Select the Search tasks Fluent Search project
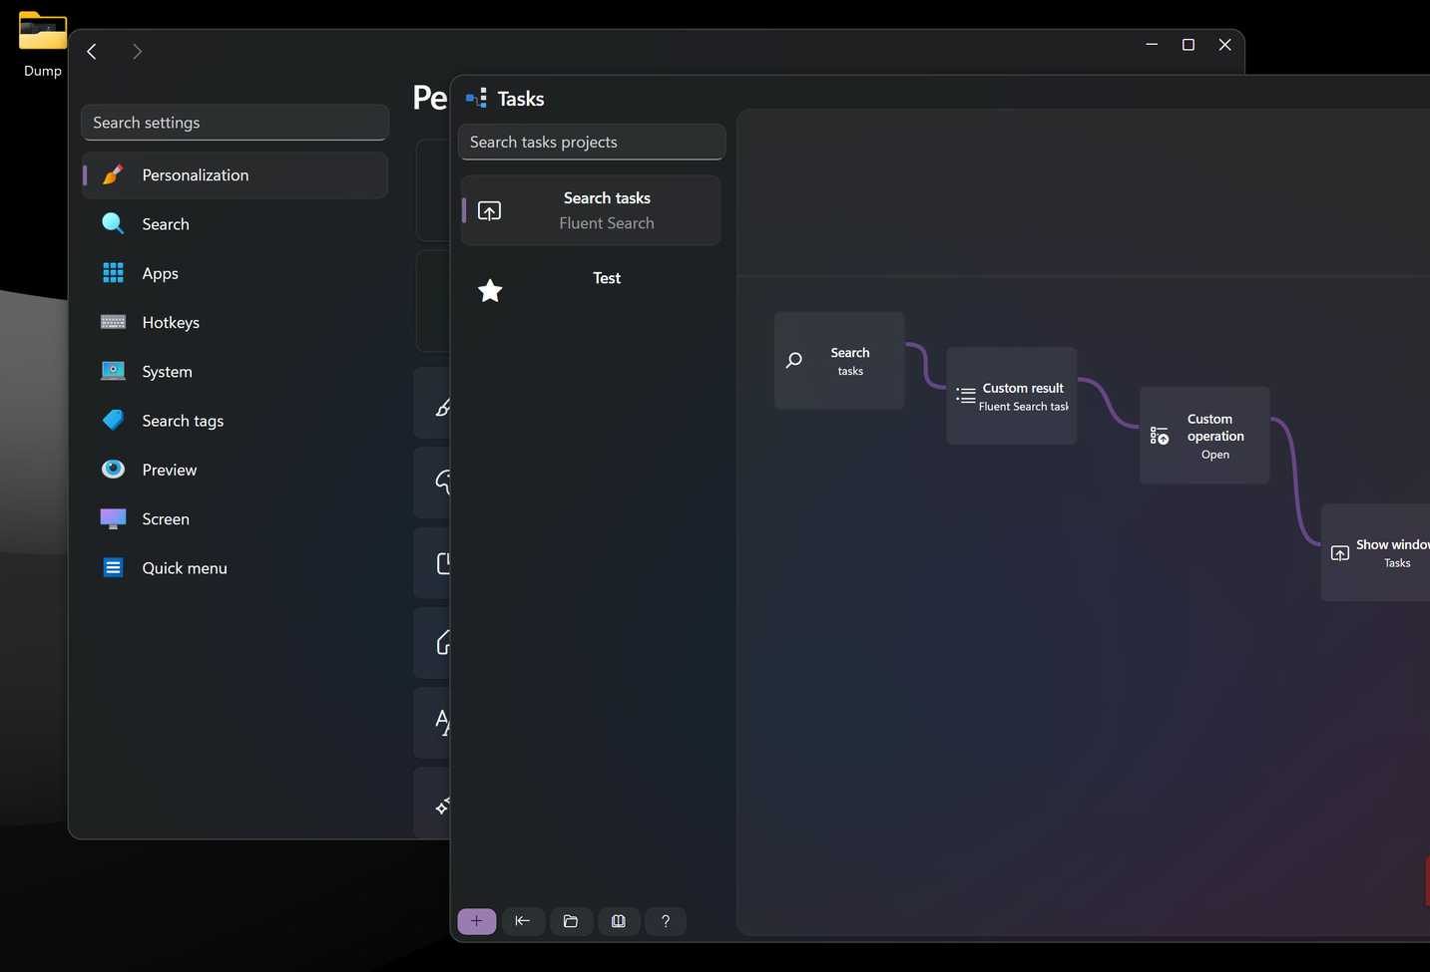 point(591,210)
